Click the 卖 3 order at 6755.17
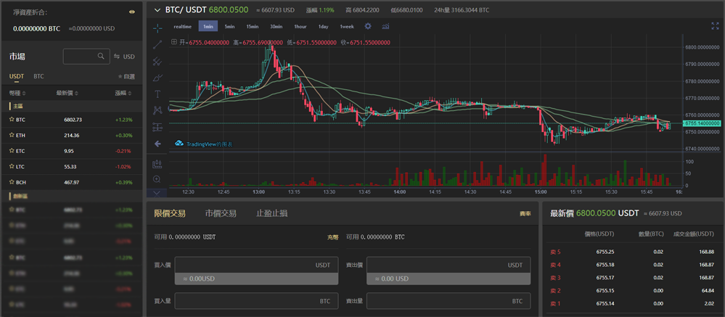The image size is (725, 317). pos(632,278)
